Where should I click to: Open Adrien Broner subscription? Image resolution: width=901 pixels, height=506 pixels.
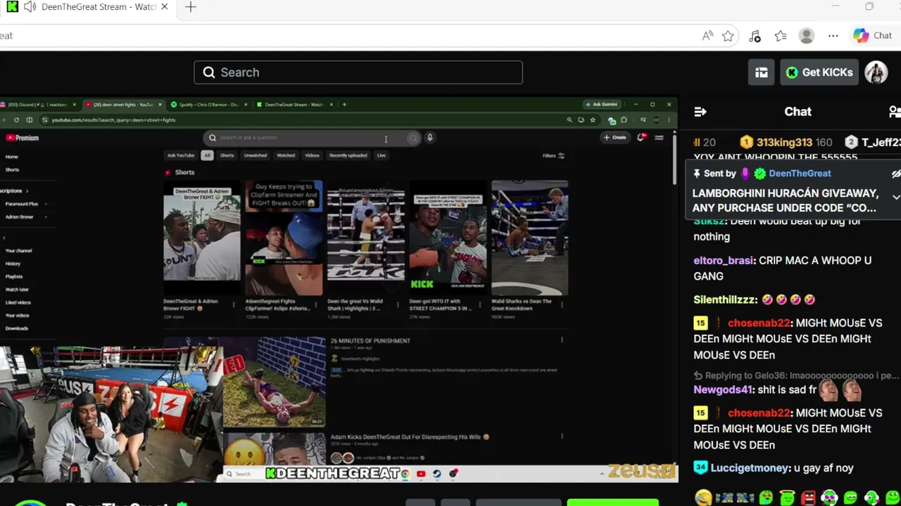coord(20,216)
